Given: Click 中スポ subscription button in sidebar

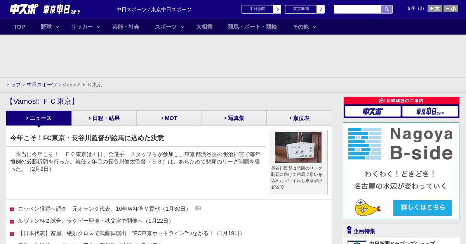Looking at the screenshot, I should [x=373, y=111].
